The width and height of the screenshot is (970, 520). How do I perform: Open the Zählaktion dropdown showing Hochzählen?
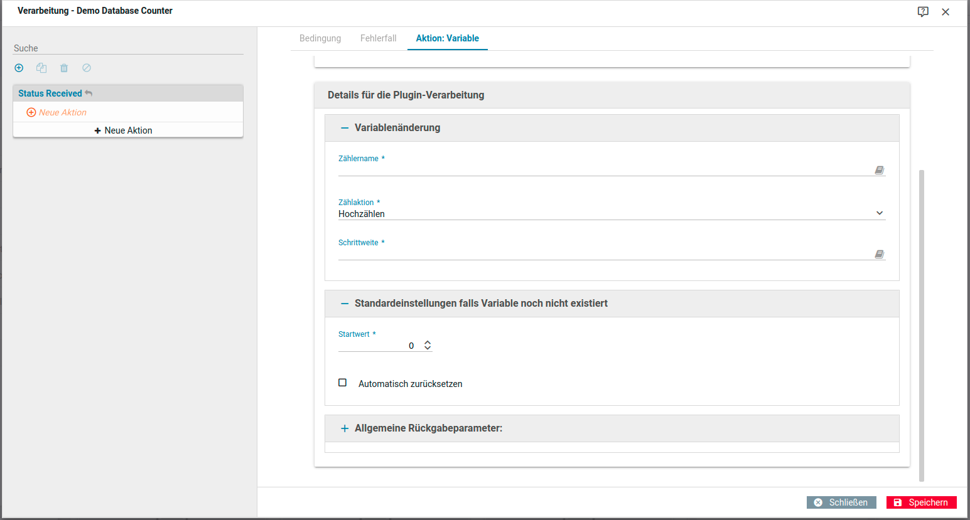point(612,213)
